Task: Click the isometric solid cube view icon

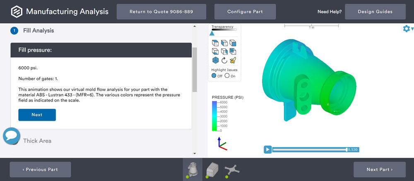Action: pos(215,60)
